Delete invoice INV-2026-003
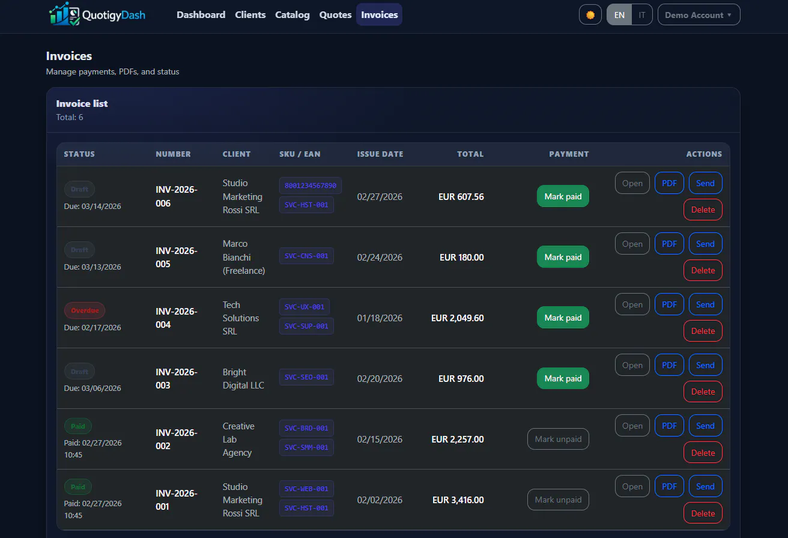Screen dimensions: 788x538 (x=703, y=391)
